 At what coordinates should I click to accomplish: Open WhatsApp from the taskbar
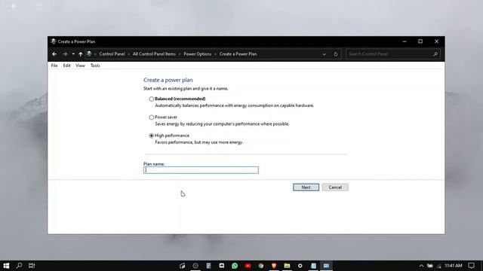pyautogui.click(x=235, y=266)
